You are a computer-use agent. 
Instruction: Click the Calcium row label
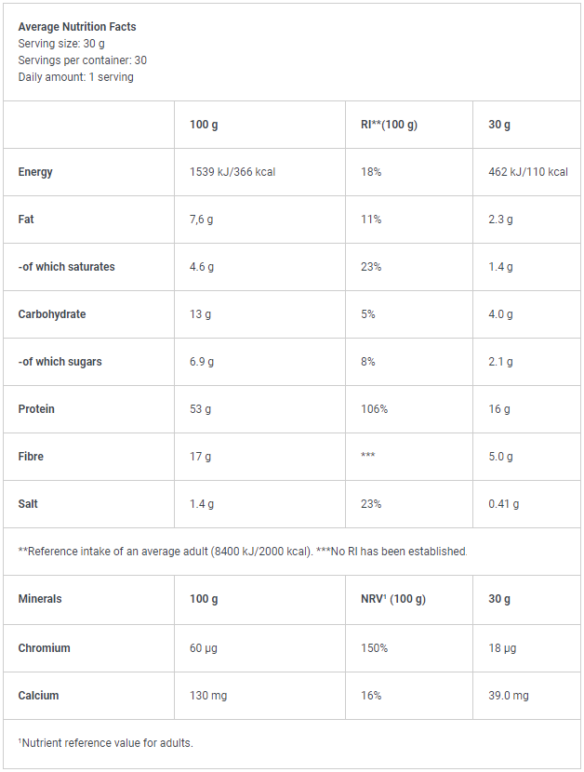click(38, 695)
